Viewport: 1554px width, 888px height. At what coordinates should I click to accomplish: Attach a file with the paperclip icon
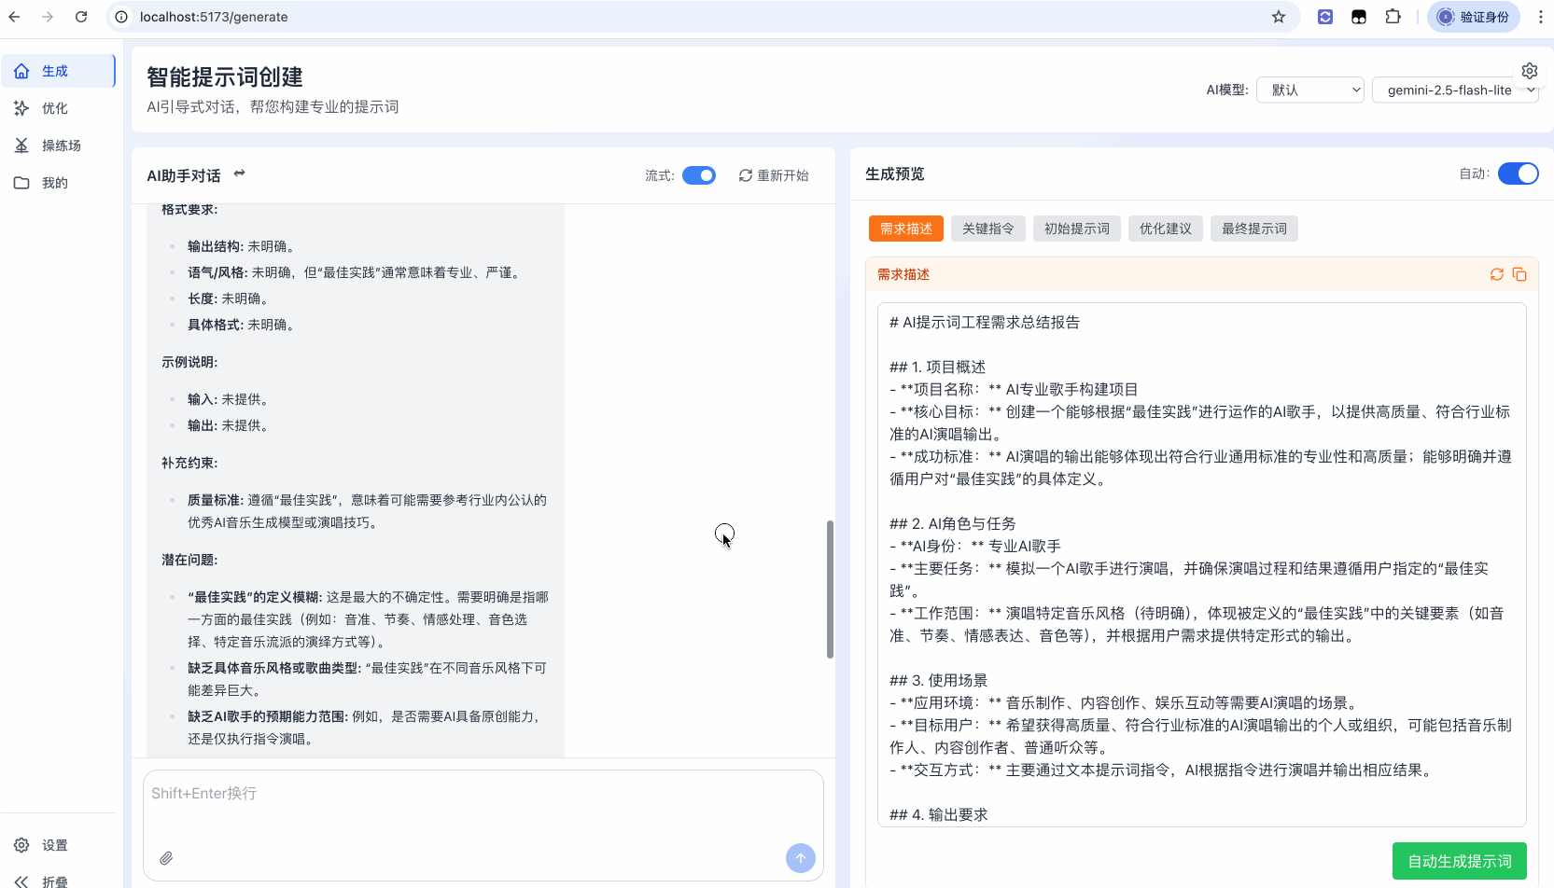coord(168,857)
